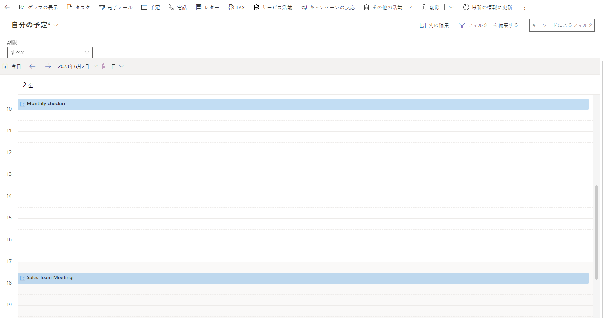Image resolution: width=603 pixels, height=318 pixels.
Task: Go back using the top-left arrow
Action: (7, 7)
